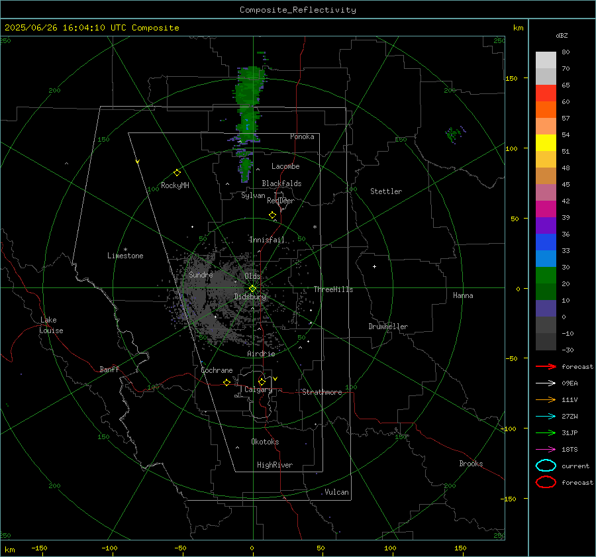Click the small green echo cluster northeast of Stettler
This screenshot has width=596, height=557.
click(455, 134)
